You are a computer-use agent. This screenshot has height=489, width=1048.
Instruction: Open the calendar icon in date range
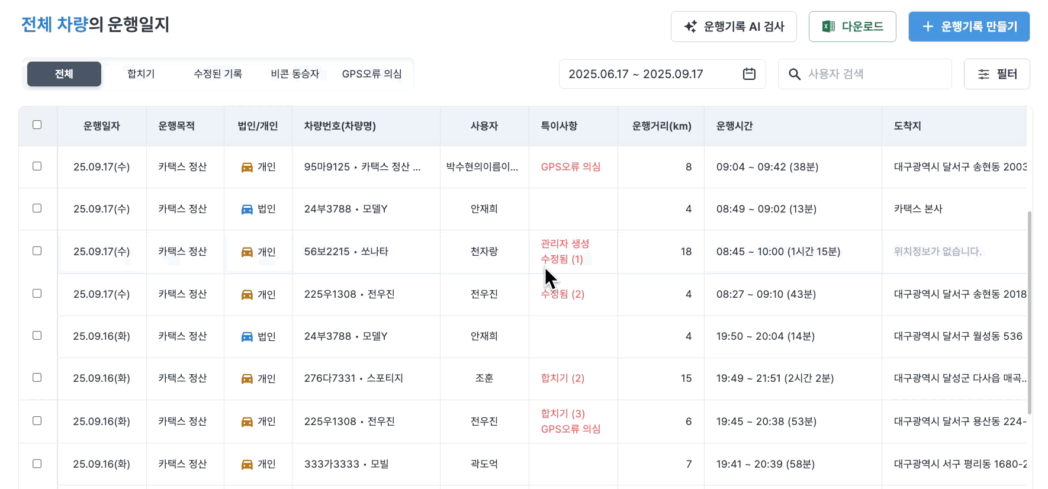click(x=749, y=74)
